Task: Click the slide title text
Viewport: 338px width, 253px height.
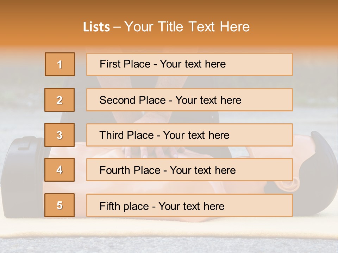Action: pyautogui.click(x=166, y=27)
